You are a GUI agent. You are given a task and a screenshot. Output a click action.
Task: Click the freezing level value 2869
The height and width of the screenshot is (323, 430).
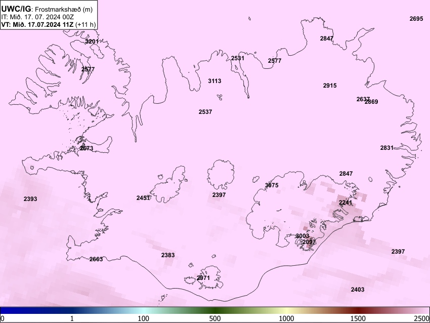click(x=372, y=102)
